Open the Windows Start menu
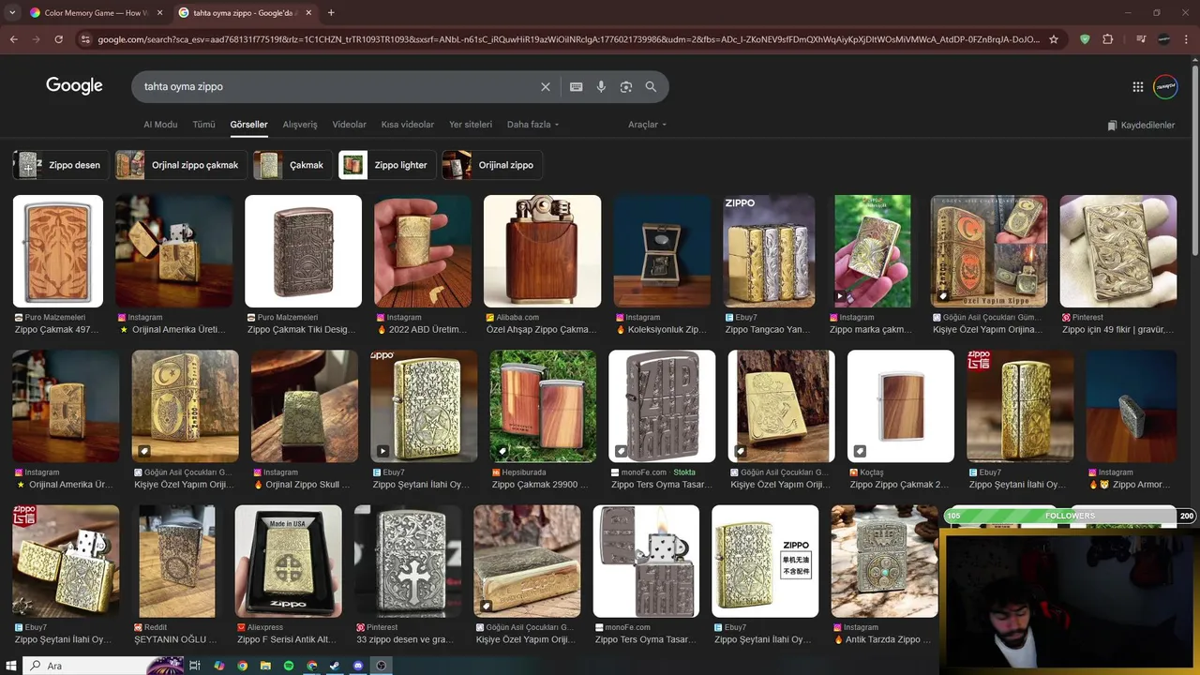1200x675 pixels. pos(10,666)
